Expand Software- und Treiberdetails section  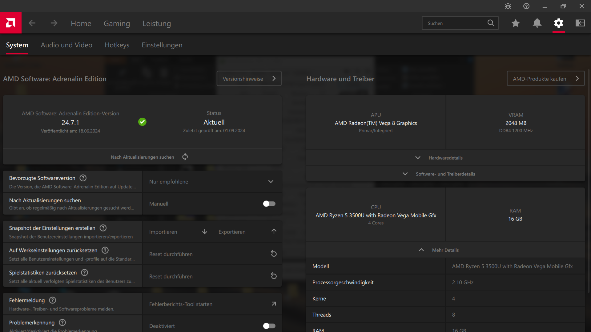click(x=445, y=174)
